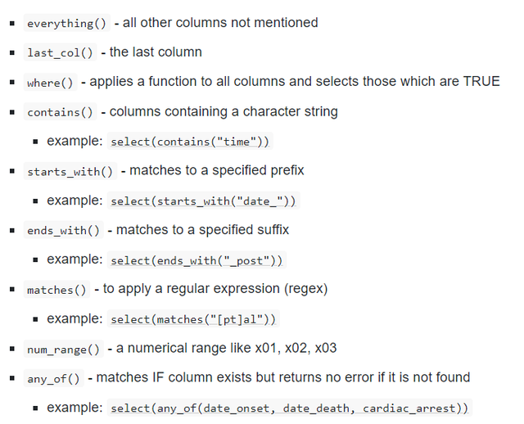Click the select(ends_with("_post")) example code

pos(196,260)
